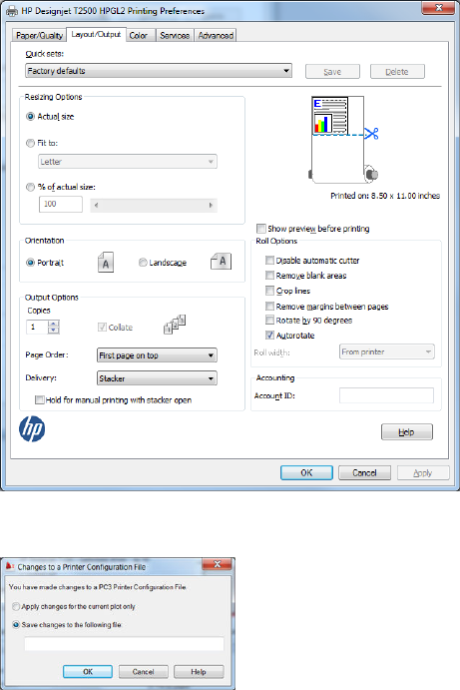Viewport: 460px width, 690px height.
Task: Click the printer icon in title bar
Action: tap(12, 11)
